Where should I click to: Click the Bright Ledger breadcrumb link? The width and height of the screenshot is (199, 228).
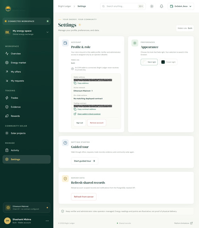65,6
